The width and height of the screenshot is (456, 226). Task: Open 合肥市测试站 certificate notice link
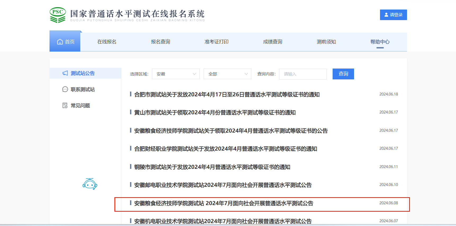tap(227, 94)
